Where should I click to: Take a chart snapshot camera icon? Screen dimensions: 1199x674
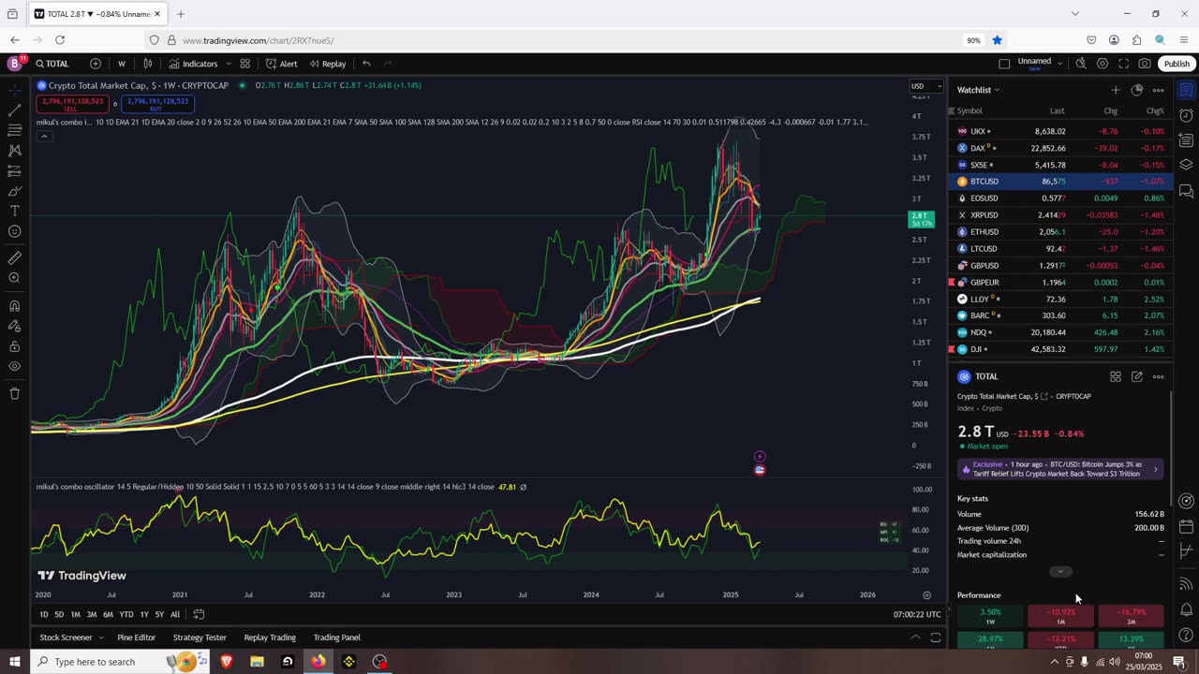(1145, 64)
